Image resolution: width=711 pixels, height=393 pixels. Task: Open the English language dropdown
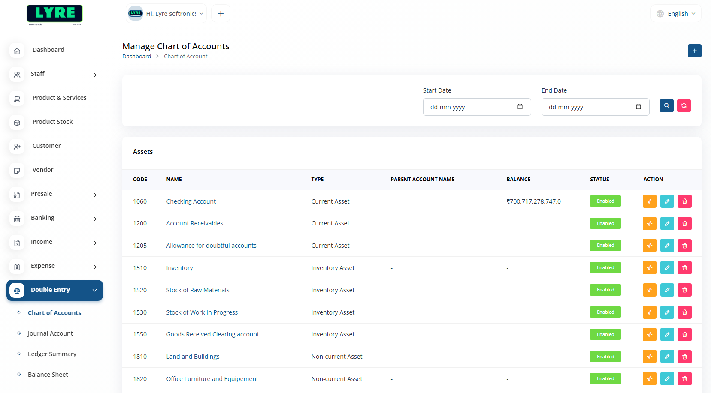coord(676,14)
